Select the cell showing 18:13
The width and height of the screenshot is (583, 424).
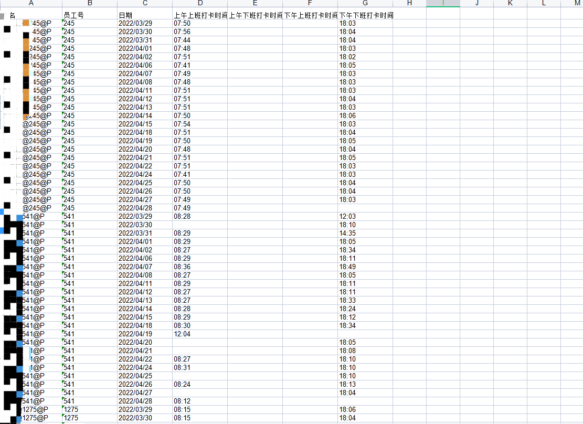point(365,384)
